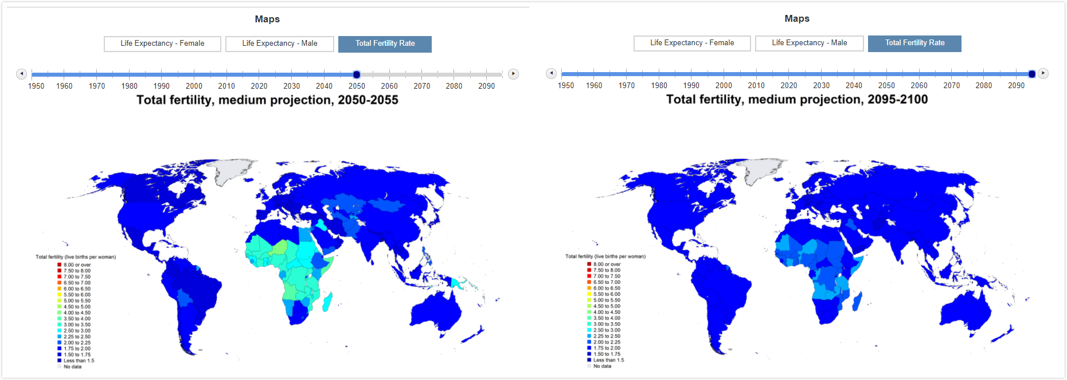1067x380 pixels.
Task: Click the right map's next-period arrow
Action: 1043,73
